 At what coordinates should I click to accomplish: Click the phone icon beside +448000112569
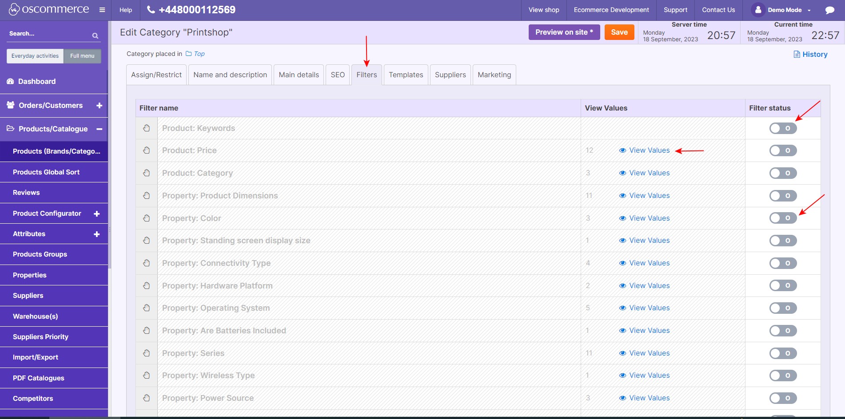(x=151, y=9)
